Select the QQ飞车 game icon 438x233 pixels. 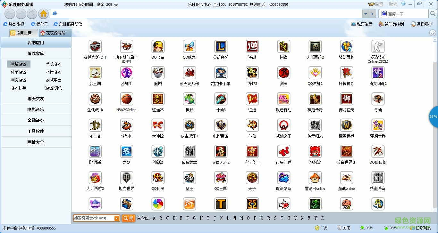[158, 47]
